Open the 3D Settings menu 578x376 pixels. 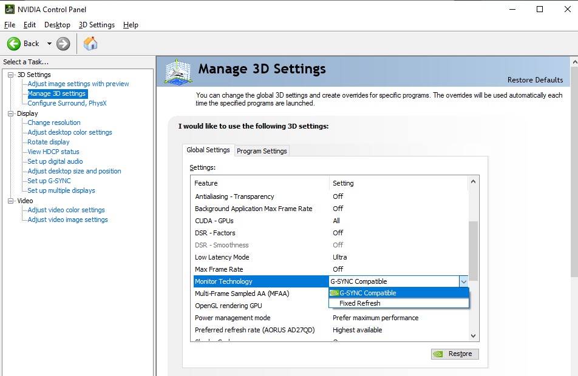97,25
